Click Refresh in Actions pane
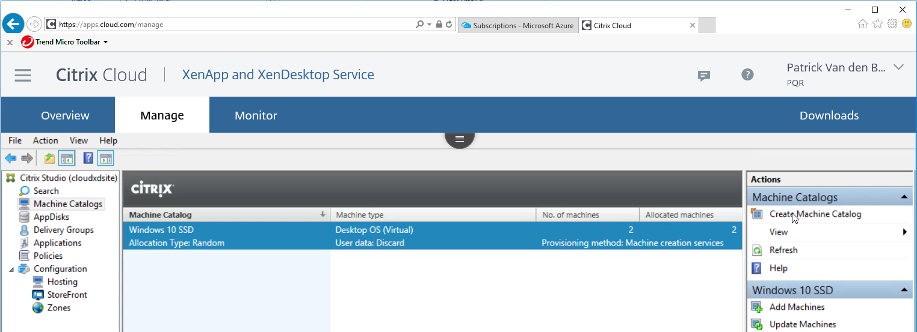The height and width of the screenshot is (332, 917). tap(783, 250)
